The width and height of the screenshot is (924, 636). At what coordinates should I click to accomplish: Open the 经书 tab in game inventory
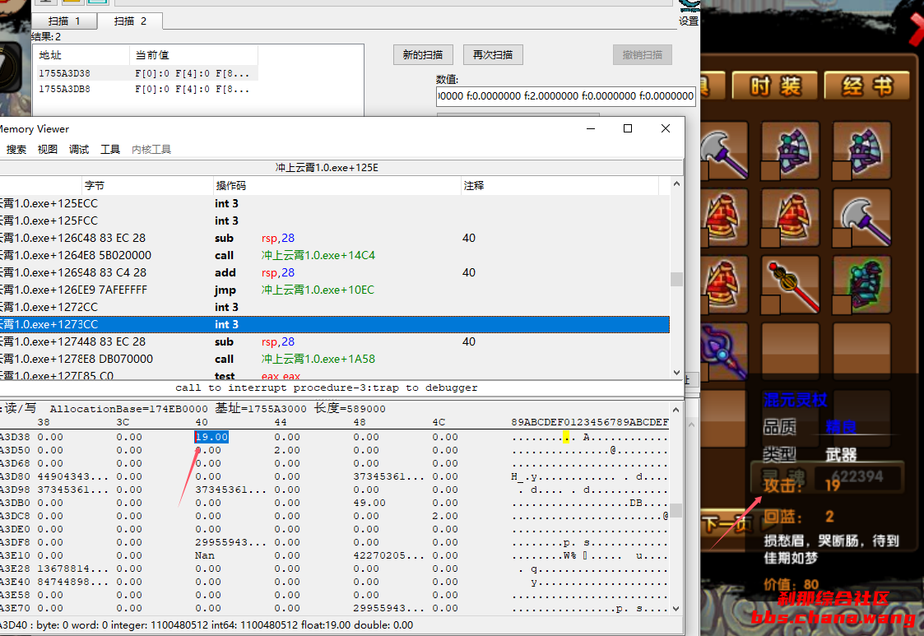(866, 86)
